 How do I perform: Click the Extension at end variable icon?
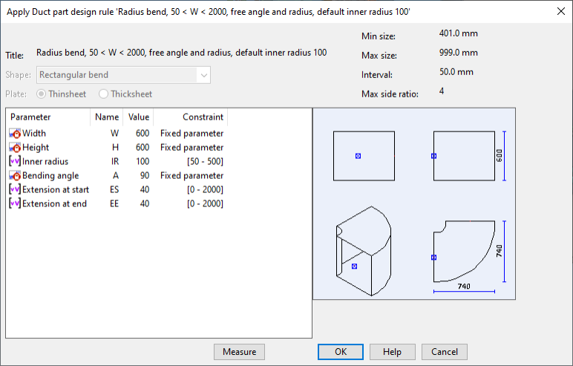tap(15, 204)
